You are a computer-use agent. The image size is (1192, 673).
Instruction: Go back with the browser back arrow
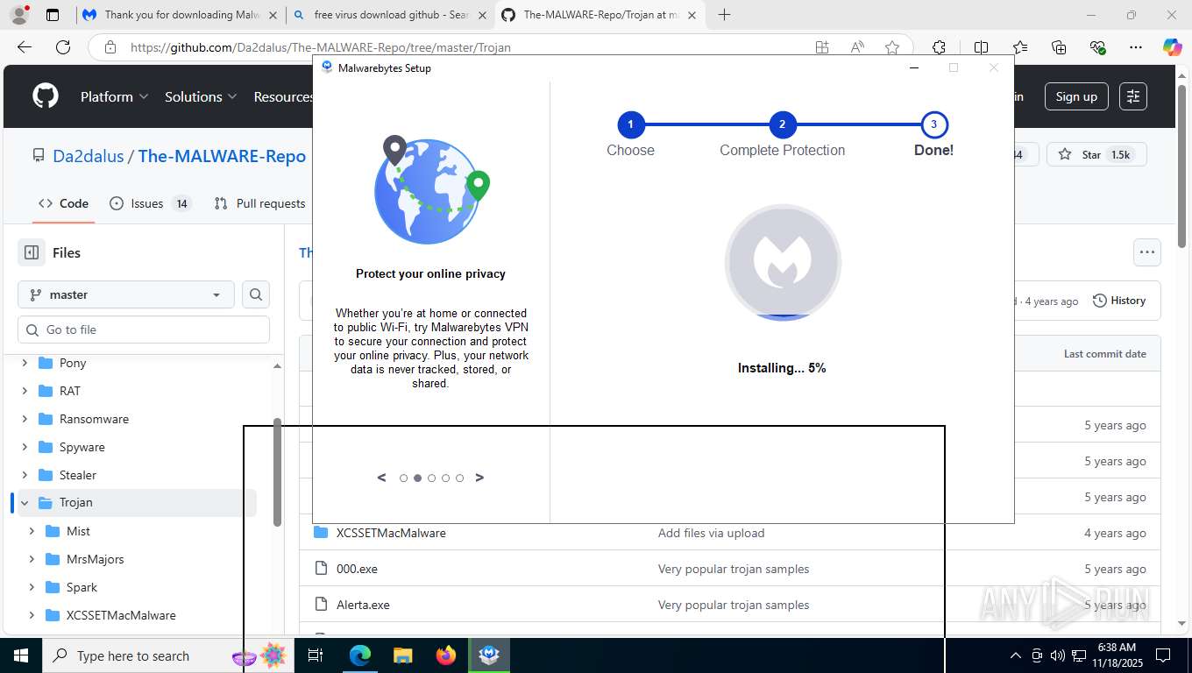click(x=25, y=47)
